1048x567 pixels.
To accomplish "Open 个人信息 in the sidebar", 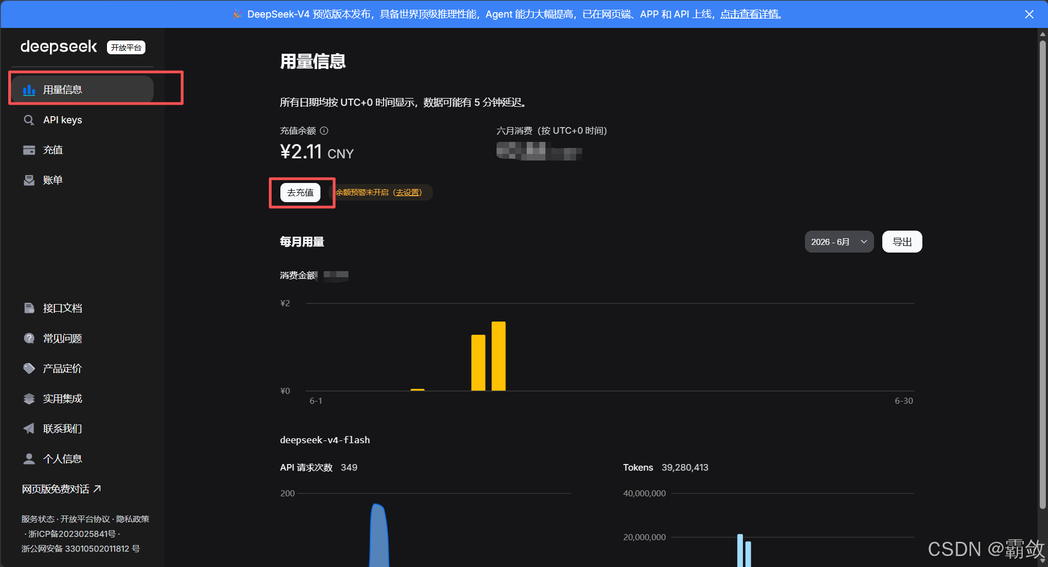I will tap(82, 459).
